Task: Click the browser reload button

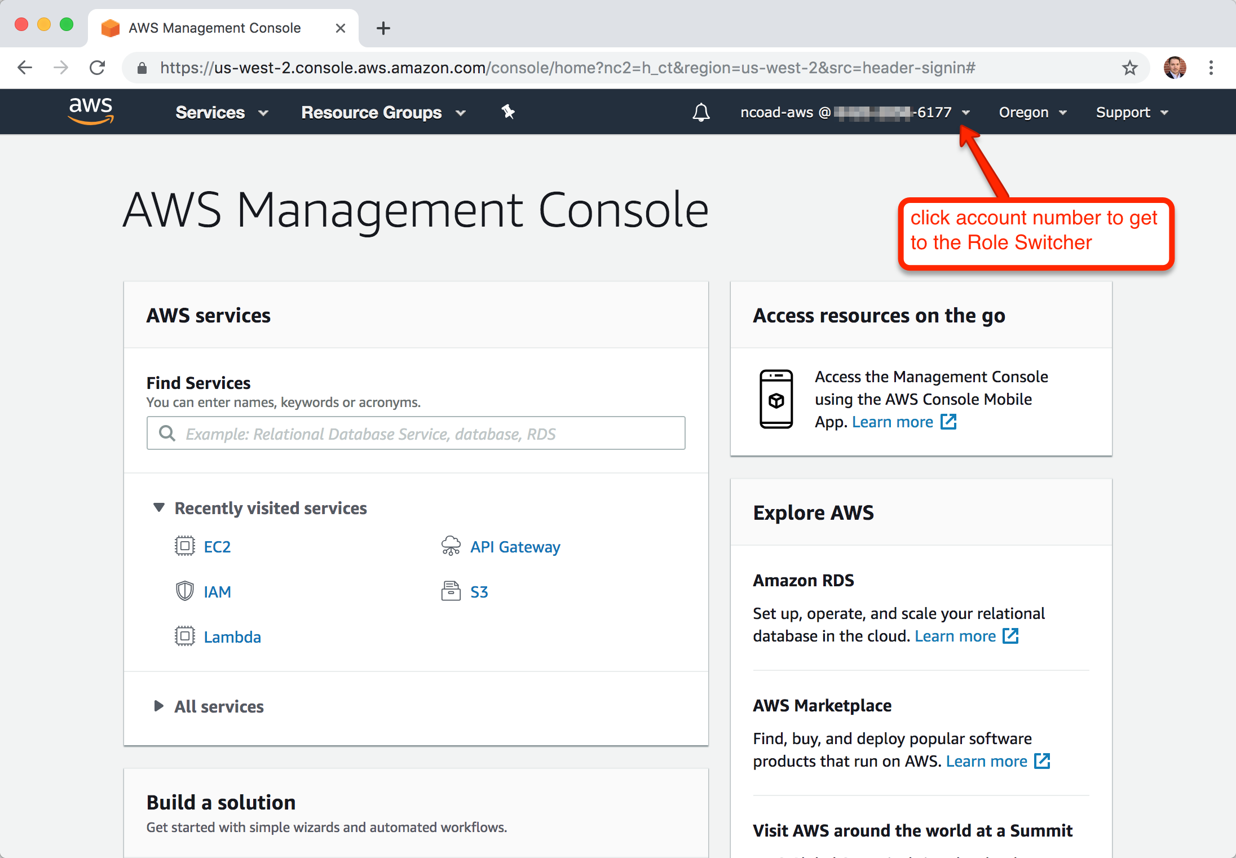Action: 98,68
